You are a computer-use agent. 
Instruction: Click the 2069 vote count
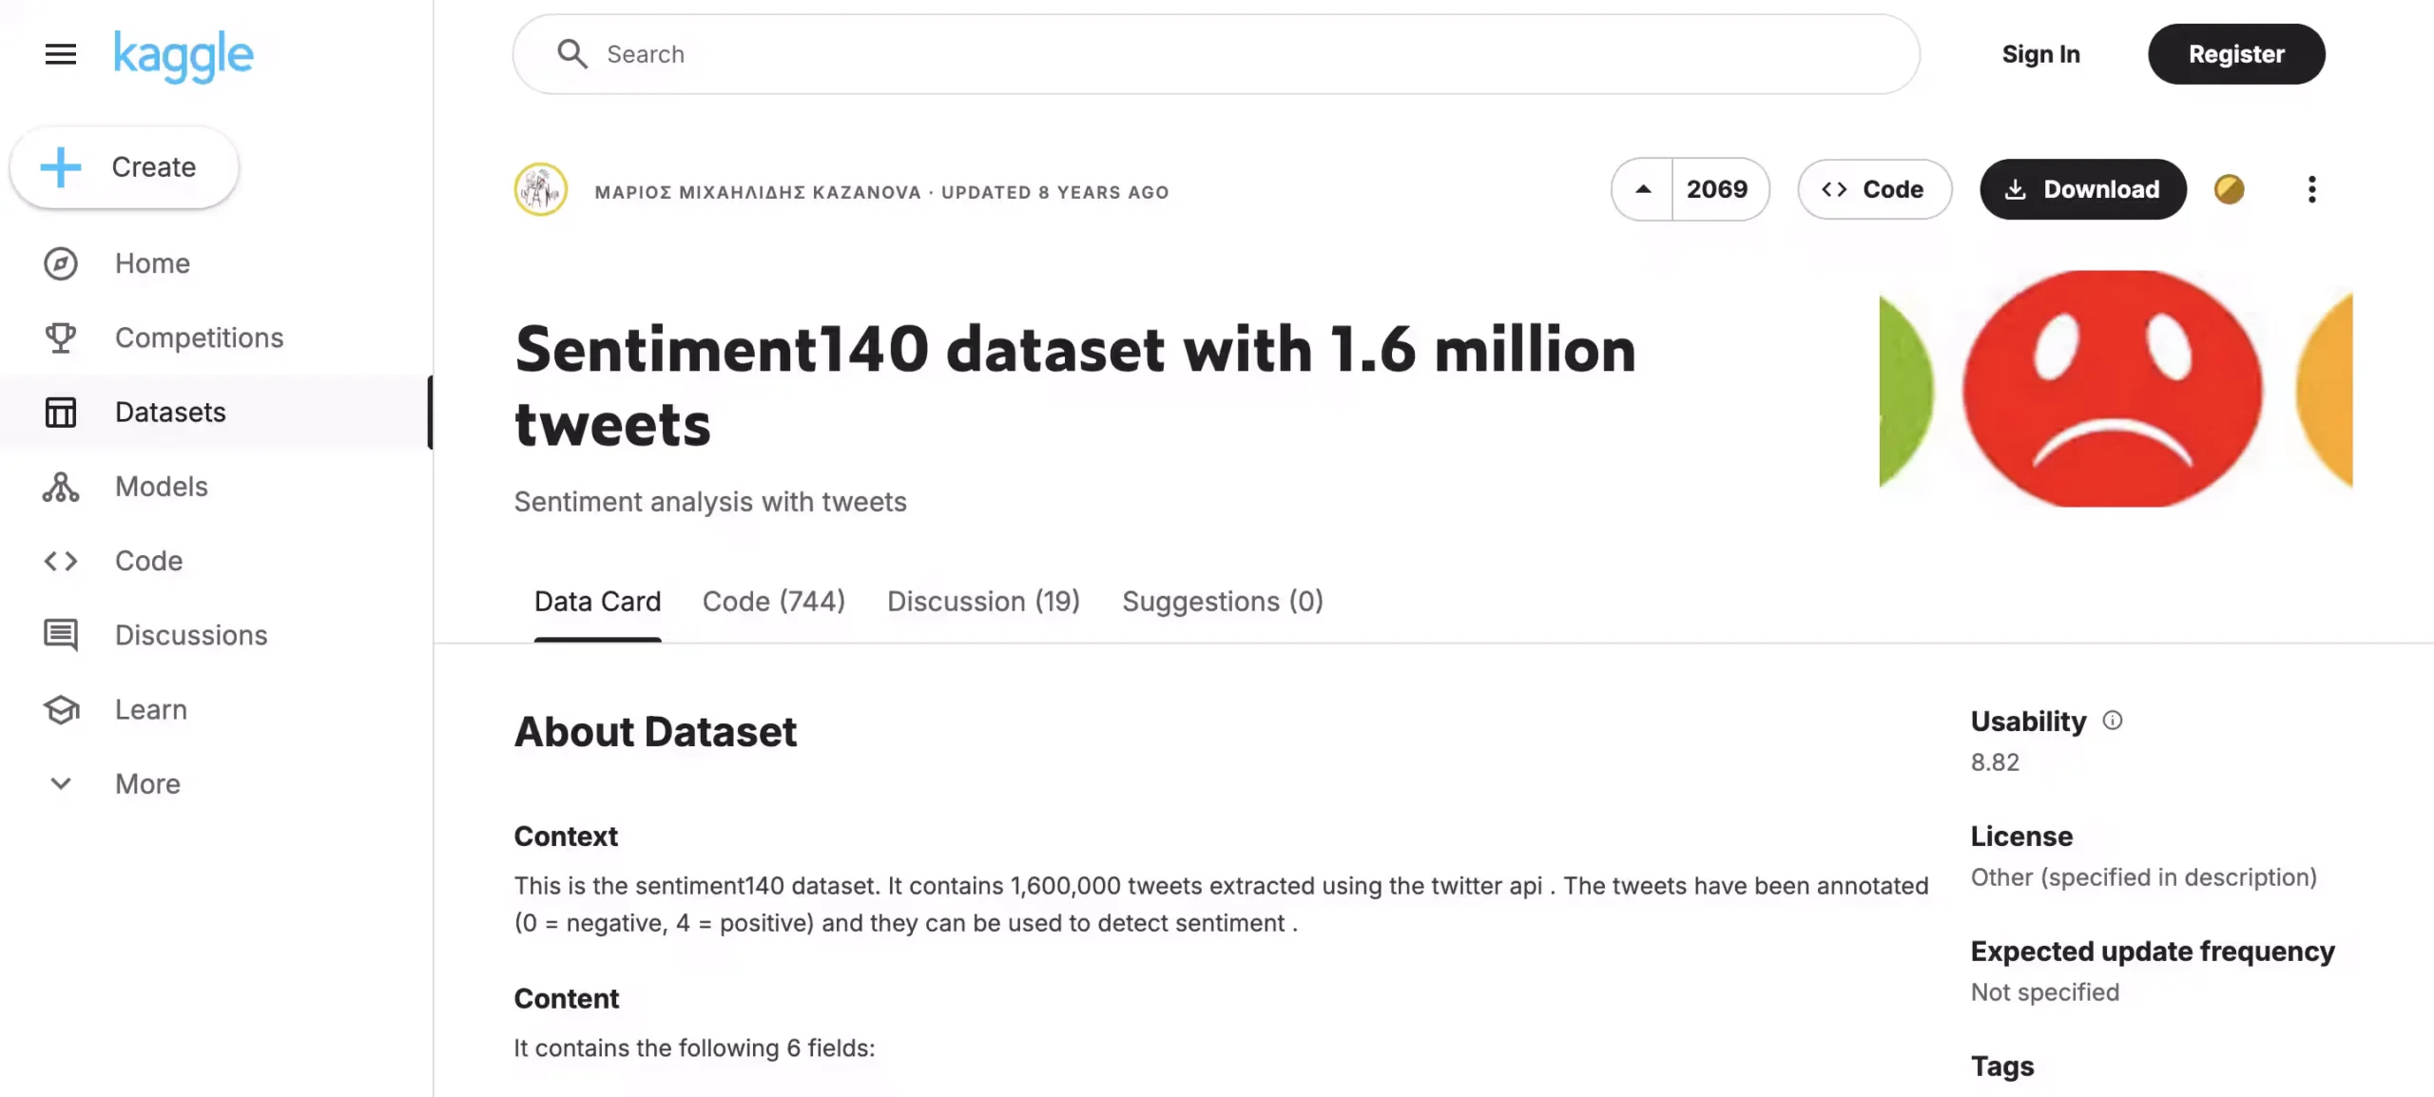tap(1717, 189)
